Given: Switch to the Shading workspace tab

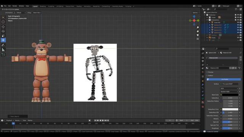Looking at the screenshot, I should tap(79, 6).
